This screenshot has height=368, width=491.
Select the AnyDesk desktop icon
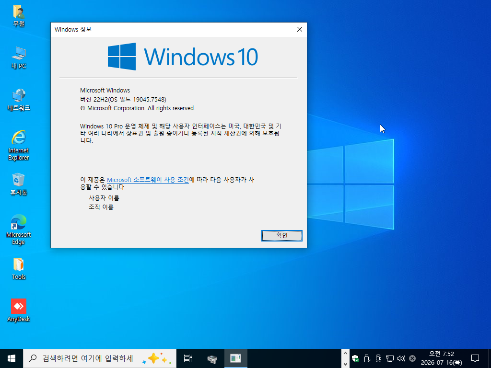click(19, 310)
